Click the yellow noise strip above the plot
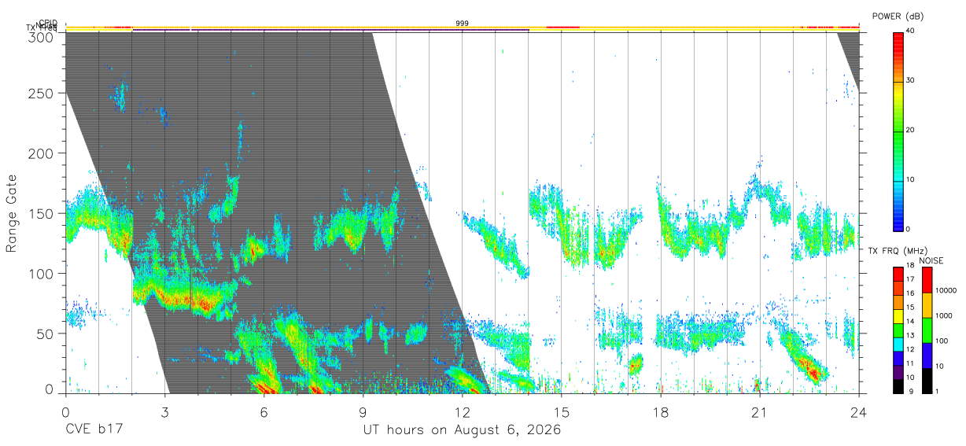This screenshot has height=446, width=966. click(x=463, y=28)
